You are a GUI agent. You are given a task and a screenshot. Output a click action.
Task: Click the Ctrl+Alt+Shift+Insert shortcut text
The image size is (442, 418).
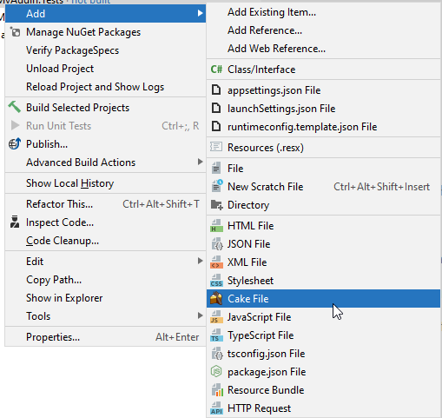coord(381,187)
